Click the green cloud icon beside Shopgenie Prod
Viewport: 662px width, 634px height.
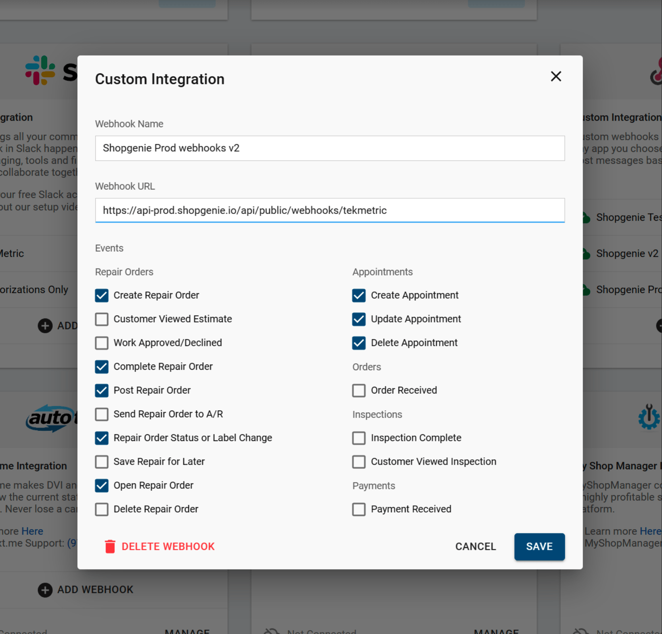[x=586, y=289]
